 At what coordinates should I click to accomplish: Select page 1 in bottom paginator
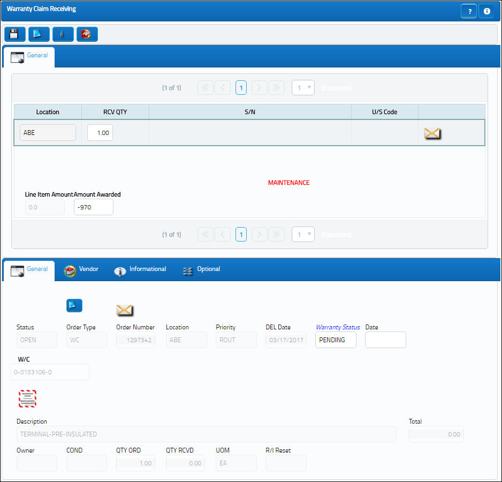pyautogui.click(x=241, y=234)
